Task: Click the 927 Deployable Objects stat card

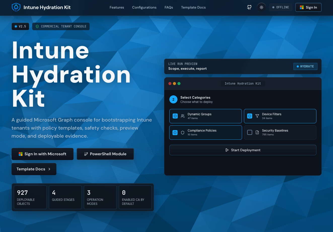Action: click(30, 197)
